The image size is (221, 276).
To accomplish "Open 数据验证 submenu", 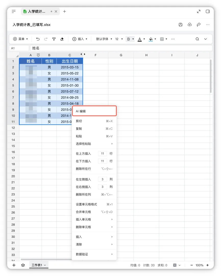I will point(94,254).
